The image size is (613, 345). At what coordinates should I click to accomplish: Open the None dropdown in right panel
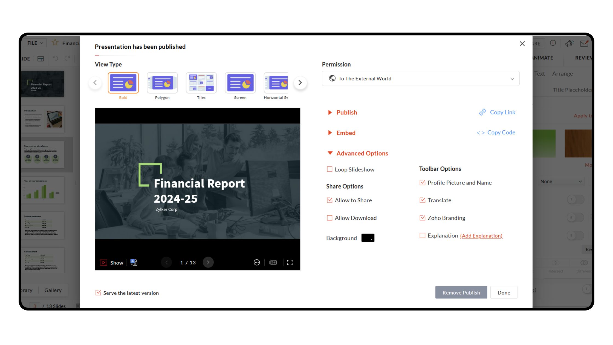point(561,182)
